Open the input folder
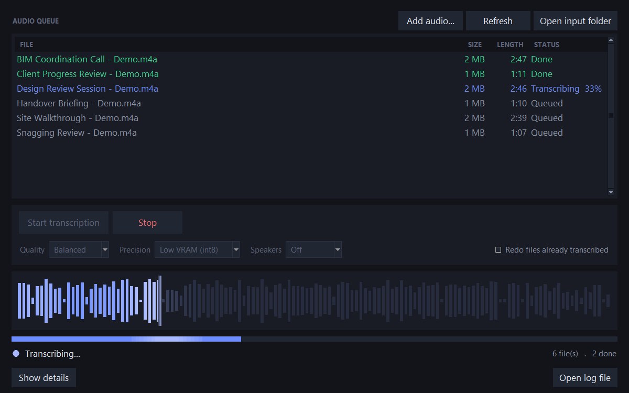The image size is (629, 393). point(576,21)
